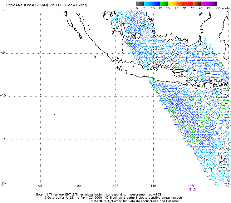231x203 pixels.
Task: Click longitude label 110
Action: pyautogui.click(x=153, y=186)
